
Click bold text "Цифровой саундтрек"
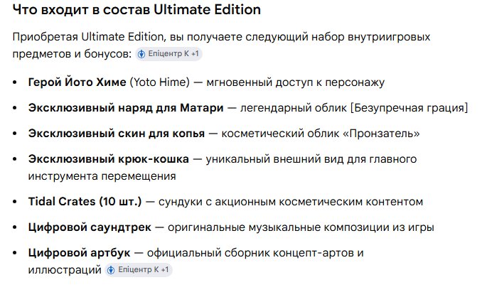pos(90,227)
